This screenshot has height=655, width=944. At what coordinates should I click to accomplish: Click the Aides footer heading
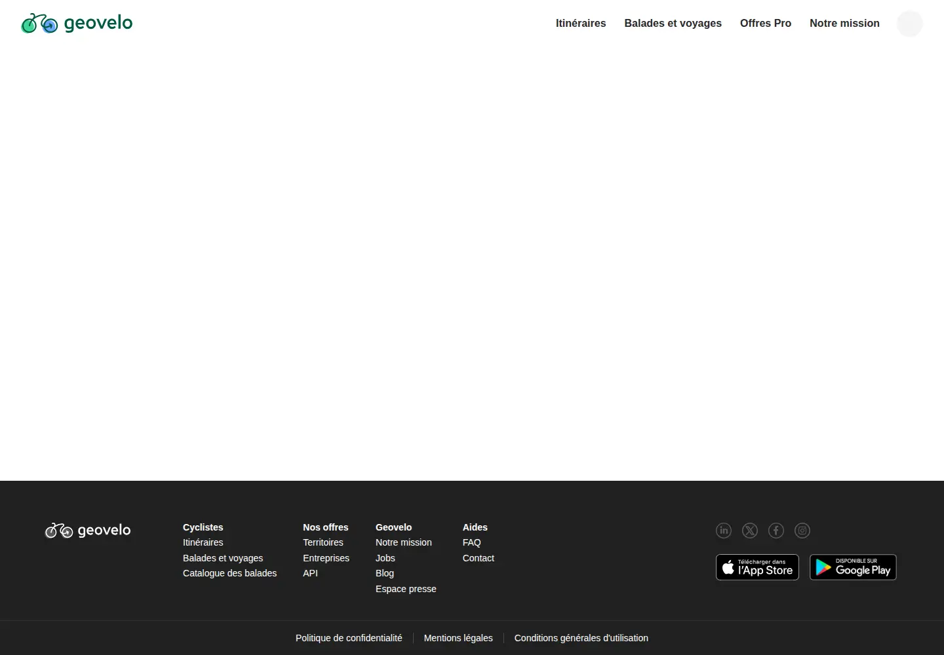pyautogui.click(x=475, y=527)
